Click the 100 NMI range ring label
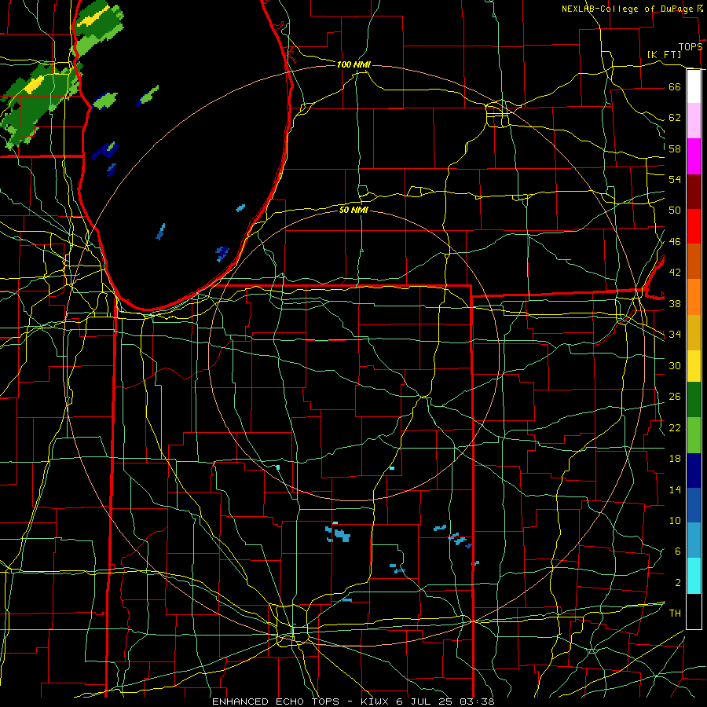707x707 pixels. tap(353, 65)
